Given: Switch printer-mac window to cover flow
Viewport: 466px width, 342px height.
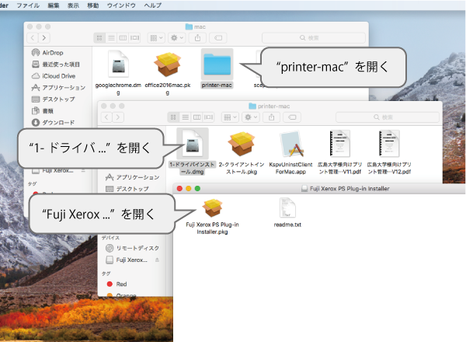Looking at the screenshot, I should pyautogui.click(x=209, y=117).
